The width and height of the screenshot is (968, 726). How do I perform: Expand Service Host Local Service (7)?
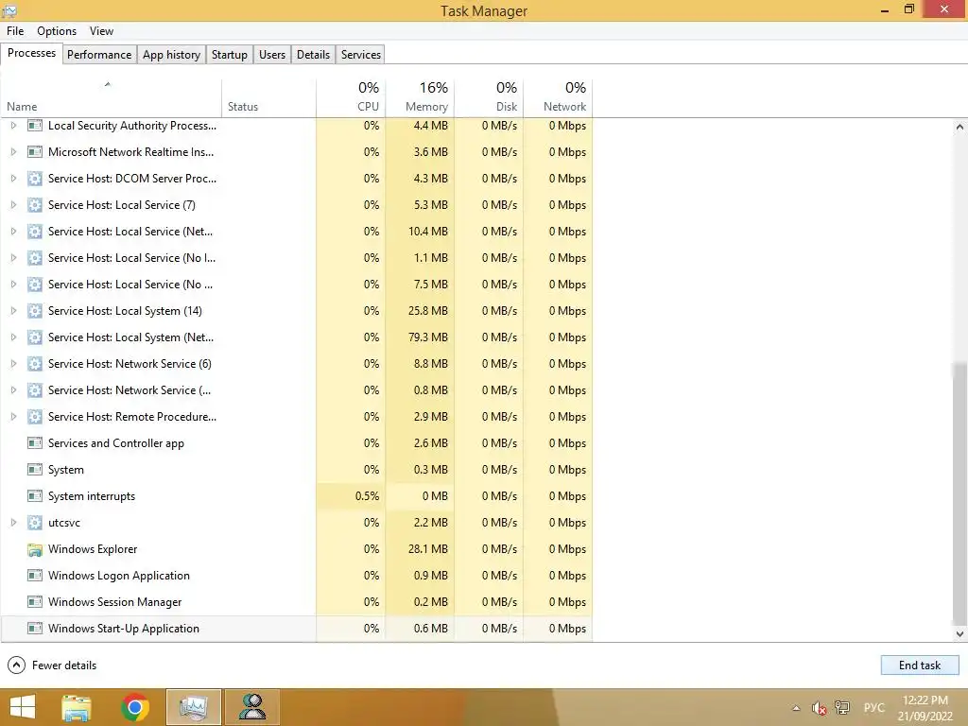click(13, 205)
